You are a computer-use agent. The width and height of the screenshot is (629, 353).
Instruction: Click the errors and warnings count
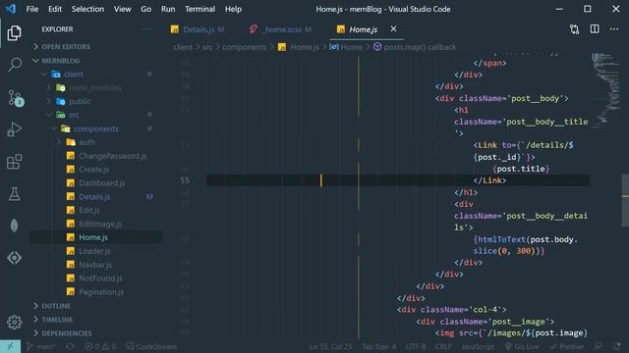[x=100, y=346]
